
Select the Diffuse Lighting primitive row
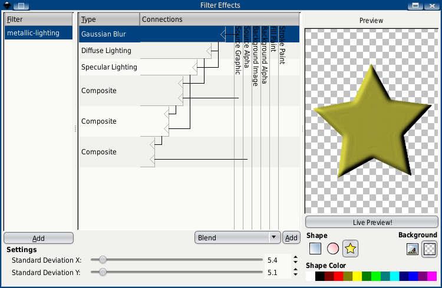[x=106, y=51]
